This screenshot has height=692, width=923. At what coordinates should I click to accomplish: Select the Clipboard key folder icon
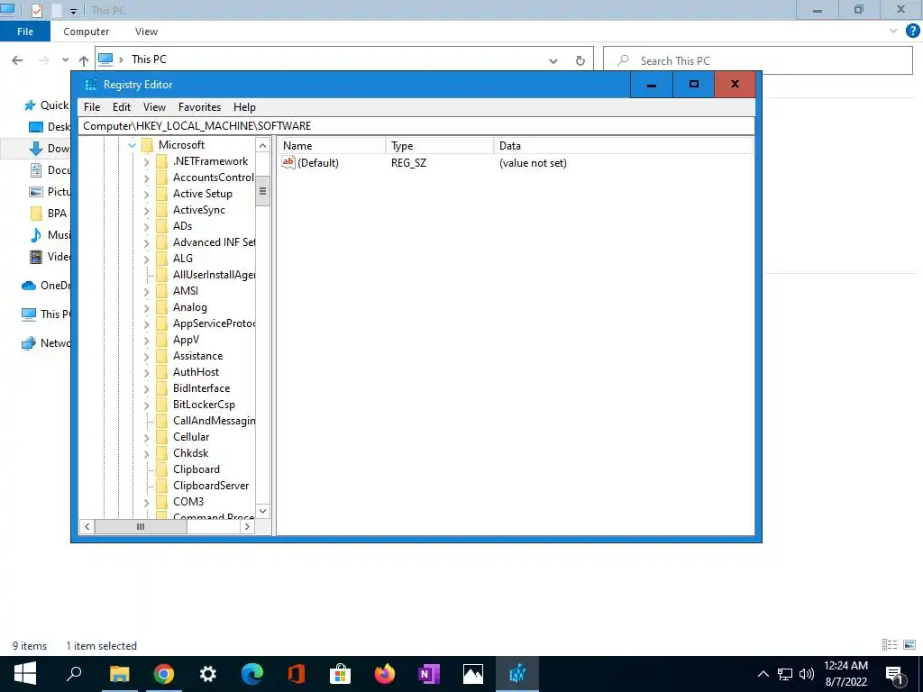[x=162, y=469]
